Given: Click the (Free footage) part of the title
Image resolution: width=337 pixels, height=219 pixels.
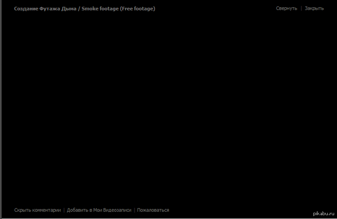Looking at the screenshot, I should 138,9.
